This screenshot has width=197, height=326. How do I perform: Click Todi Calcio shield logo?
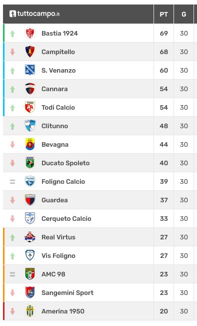30,107
